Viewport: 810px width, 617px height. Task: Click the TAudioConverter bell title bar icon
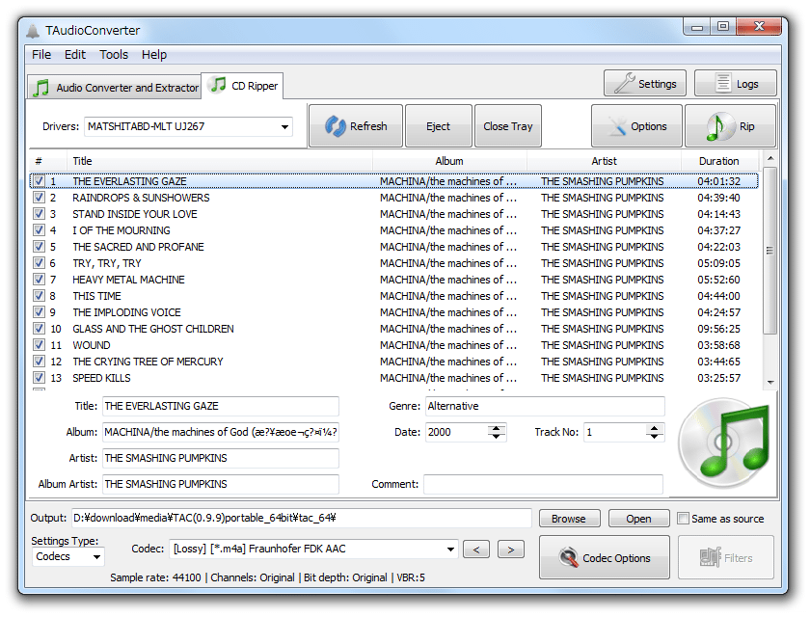pyautogui.click(x=33, y=31)
